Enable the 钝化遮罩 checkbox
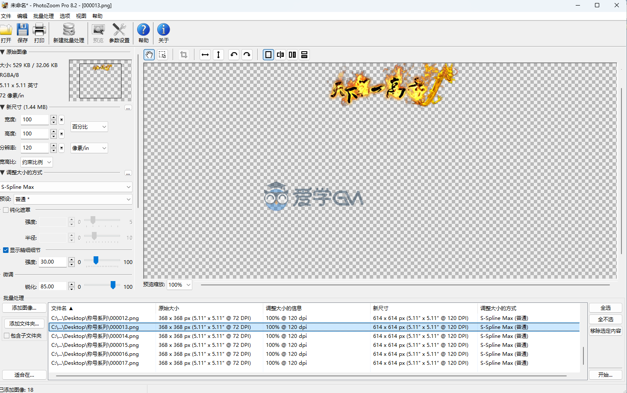627x393 pixels. click(6, 210)
